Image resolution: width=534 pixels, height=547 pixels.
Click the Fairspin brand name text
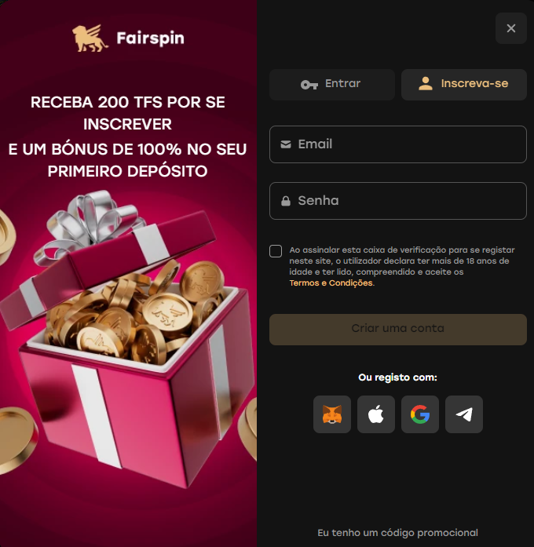[x=150, y=38]
